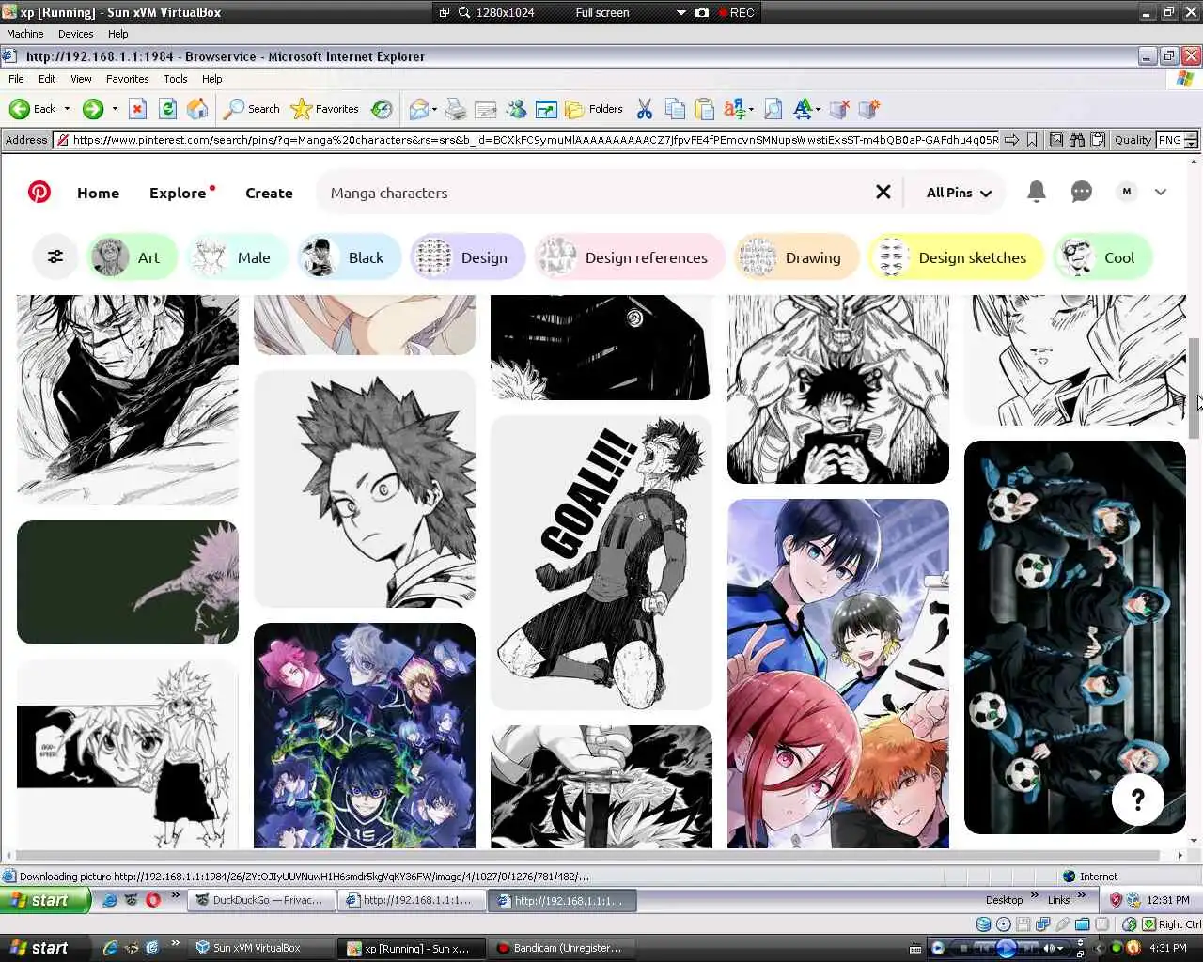Open the Edit menu
Screen dimensions: 1203x962
47,79
